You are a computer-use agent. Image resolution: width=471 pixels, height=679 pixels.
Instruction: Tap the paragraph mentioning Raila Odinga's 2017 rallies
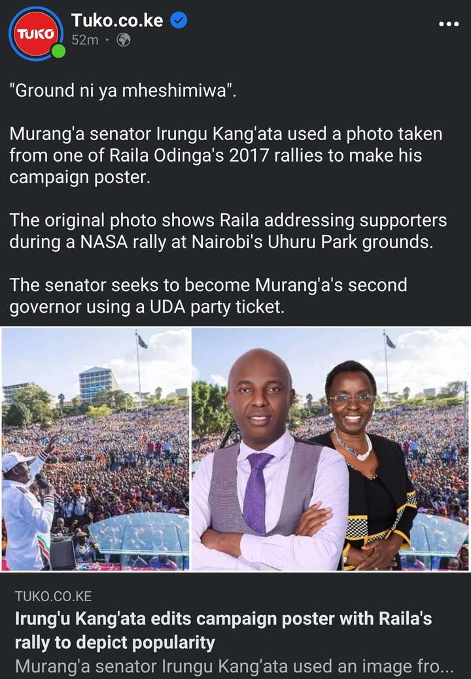coord(226,156)
